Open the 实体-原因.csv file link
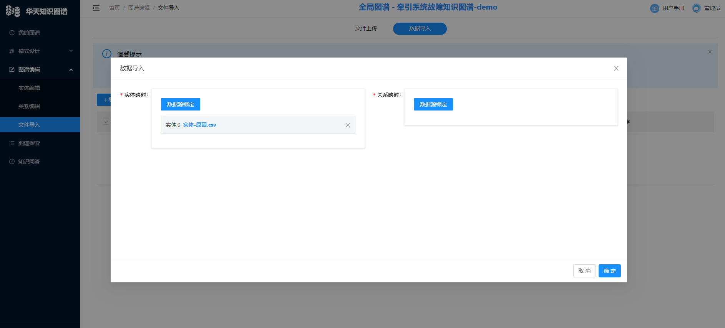Viewport: 725px width, 328px height. click(x=199, y=125)
